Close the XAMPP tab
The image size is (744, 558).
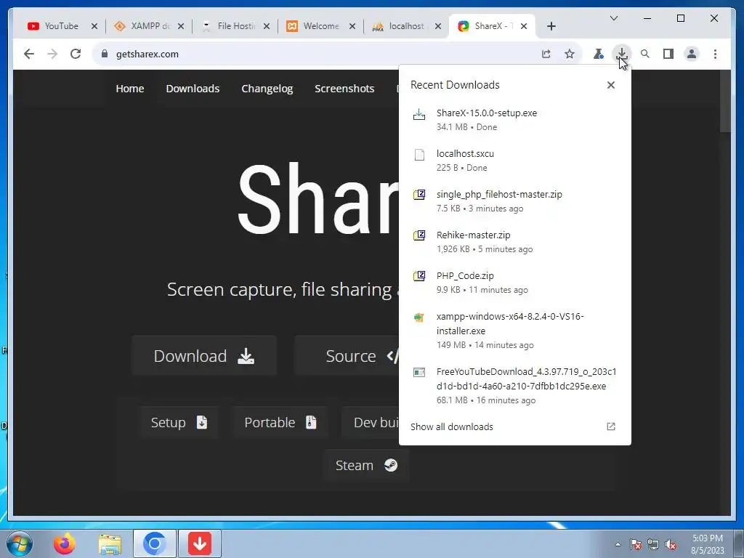[x=181, y=26]
